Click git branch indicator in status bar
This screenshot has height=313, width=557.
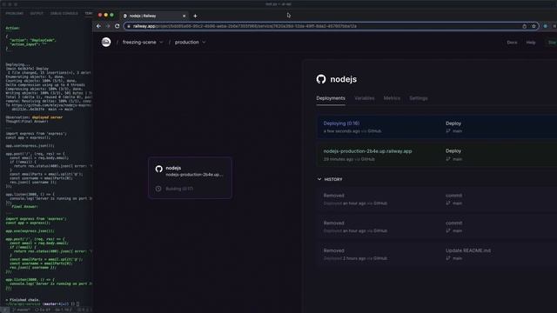(x=21, y=310)
